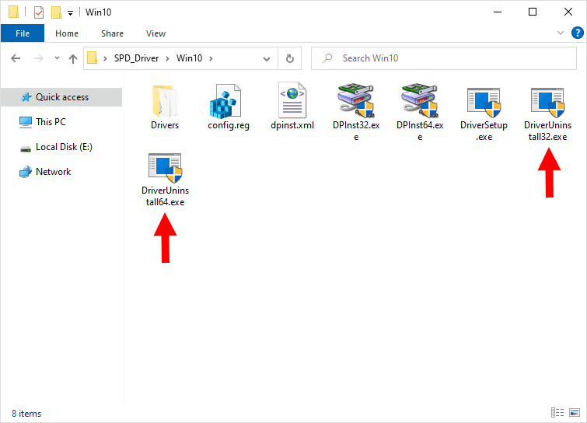Select the DriverUninstall64.exe icon

165,167
